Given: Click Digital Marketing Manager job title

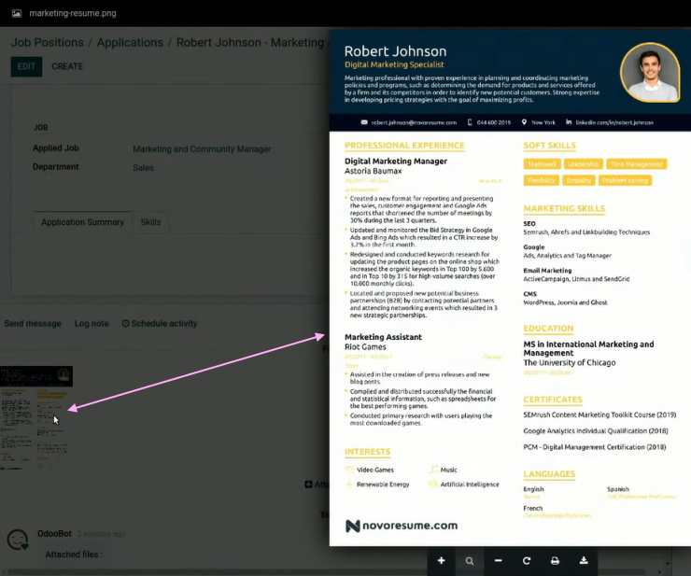Looking at the screenshot, I should 396,162.
